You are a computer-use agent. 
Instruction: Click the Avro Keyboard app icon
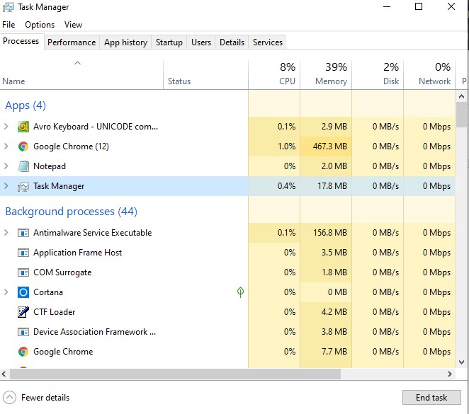(23, 127)
